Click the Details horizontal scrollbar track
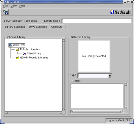Image resolution: width=134 pixels, height=124 pixels. (97, 112)
